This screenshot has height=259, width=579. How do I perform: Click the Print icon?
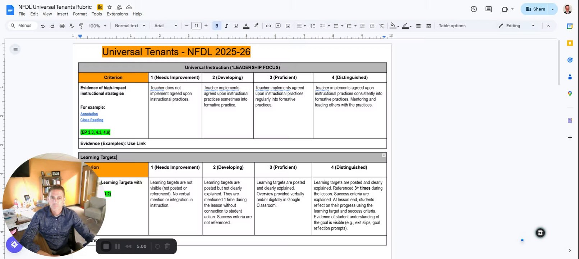62,26
